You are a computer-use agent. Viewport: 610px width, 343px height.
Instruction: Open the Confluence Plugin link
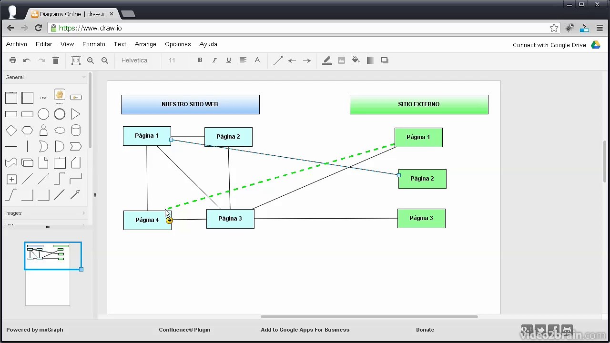point(184,330)
